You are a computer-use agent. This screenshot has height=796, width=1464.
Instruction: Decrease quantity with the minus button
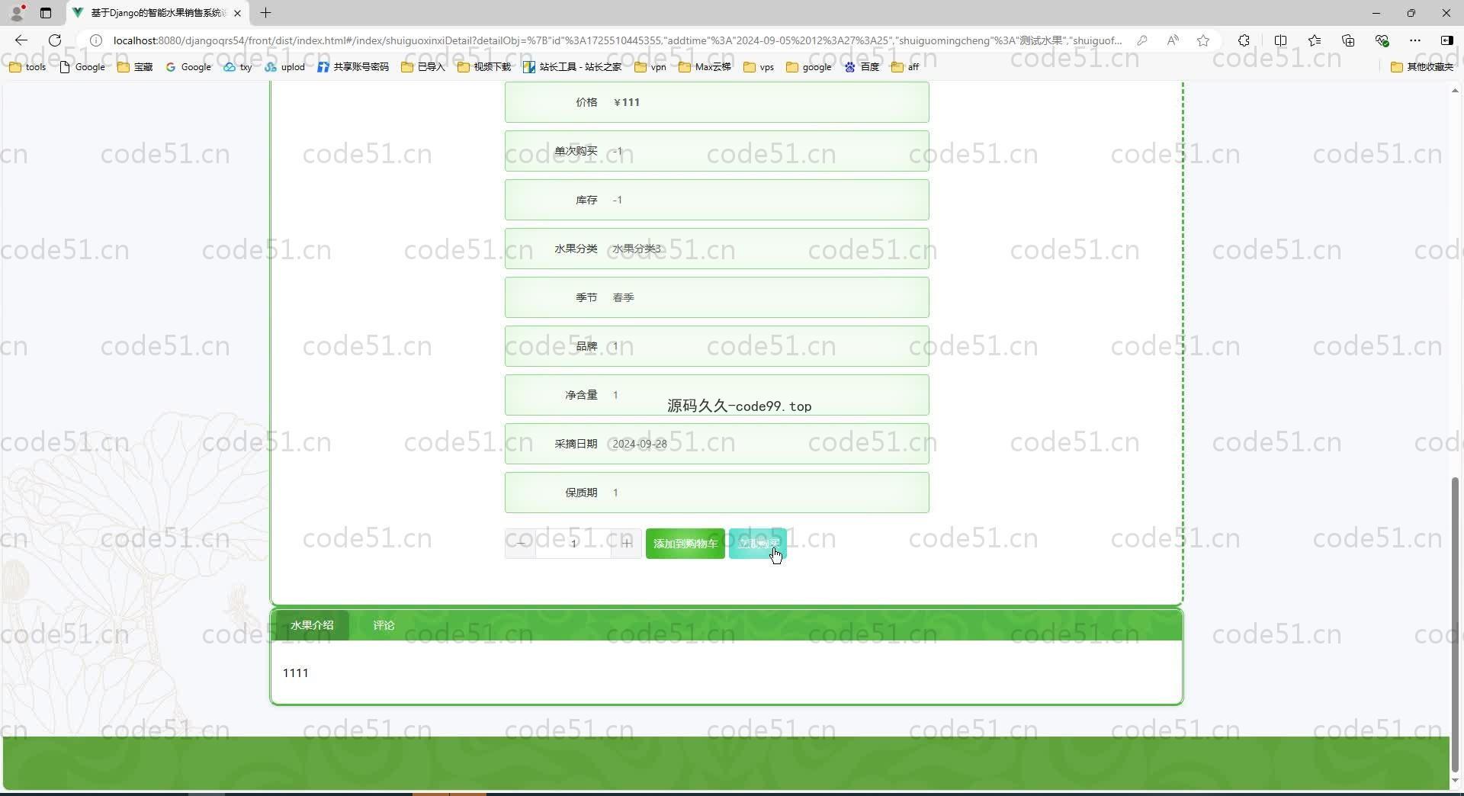pos(521,543)
